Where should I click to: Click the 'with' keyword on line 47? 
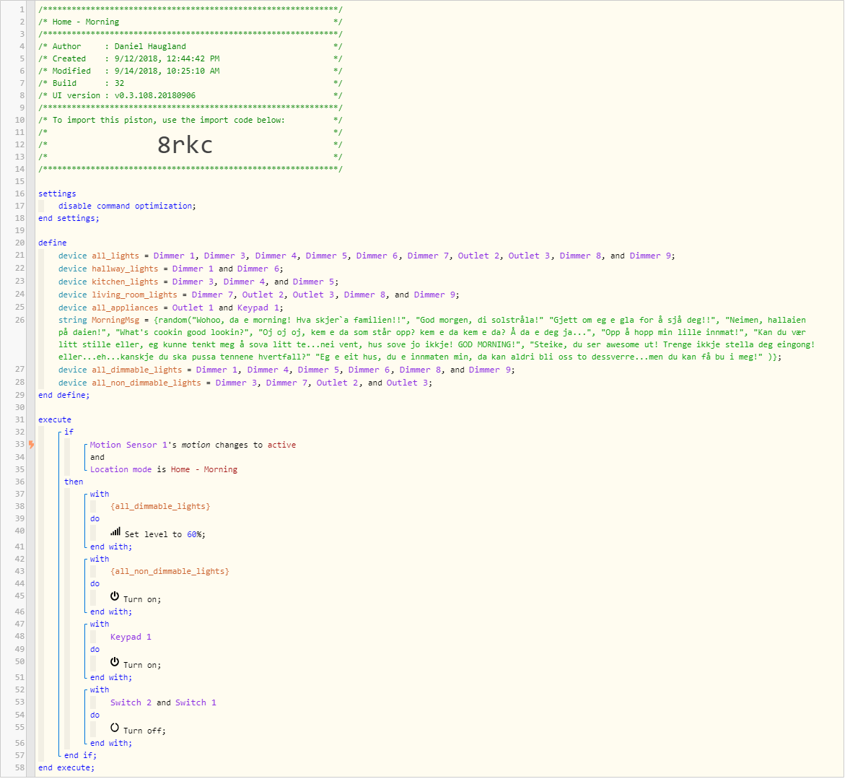click(100, 625)
